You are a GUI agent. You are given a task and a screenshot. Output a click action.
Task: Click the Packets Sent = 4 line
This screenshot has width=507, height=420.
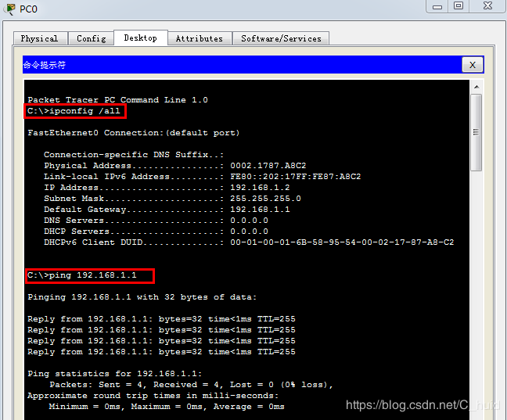(191, 385)
